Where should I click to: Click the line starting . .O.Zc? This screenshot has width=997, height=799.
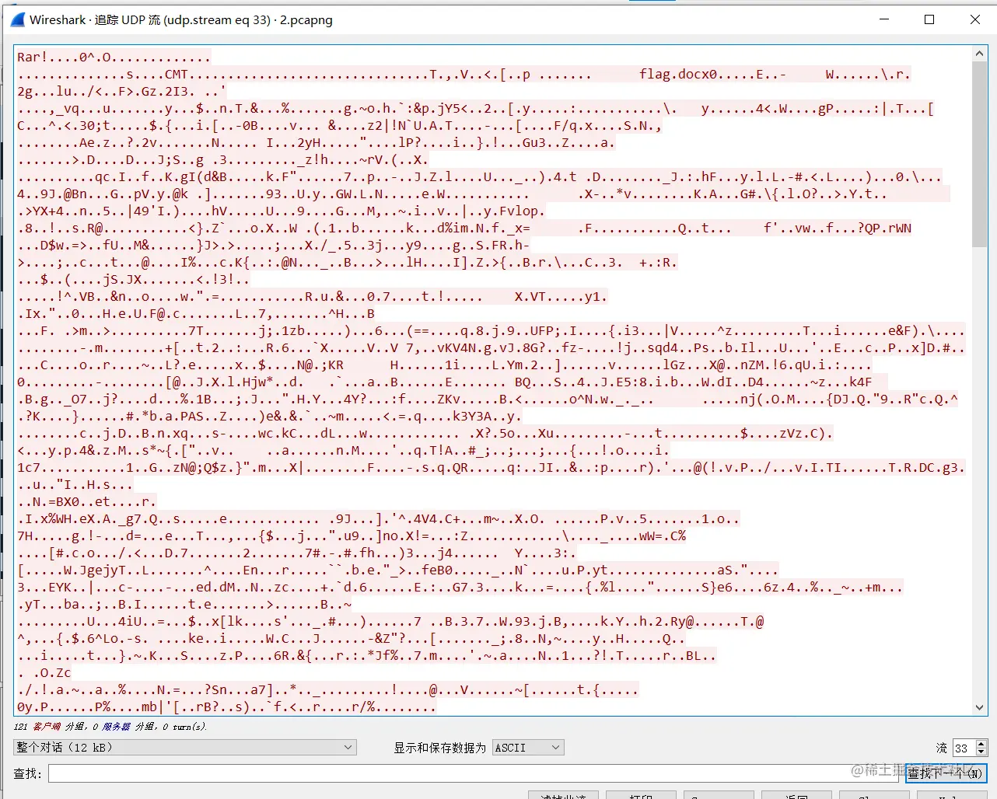tap(44, 672)
